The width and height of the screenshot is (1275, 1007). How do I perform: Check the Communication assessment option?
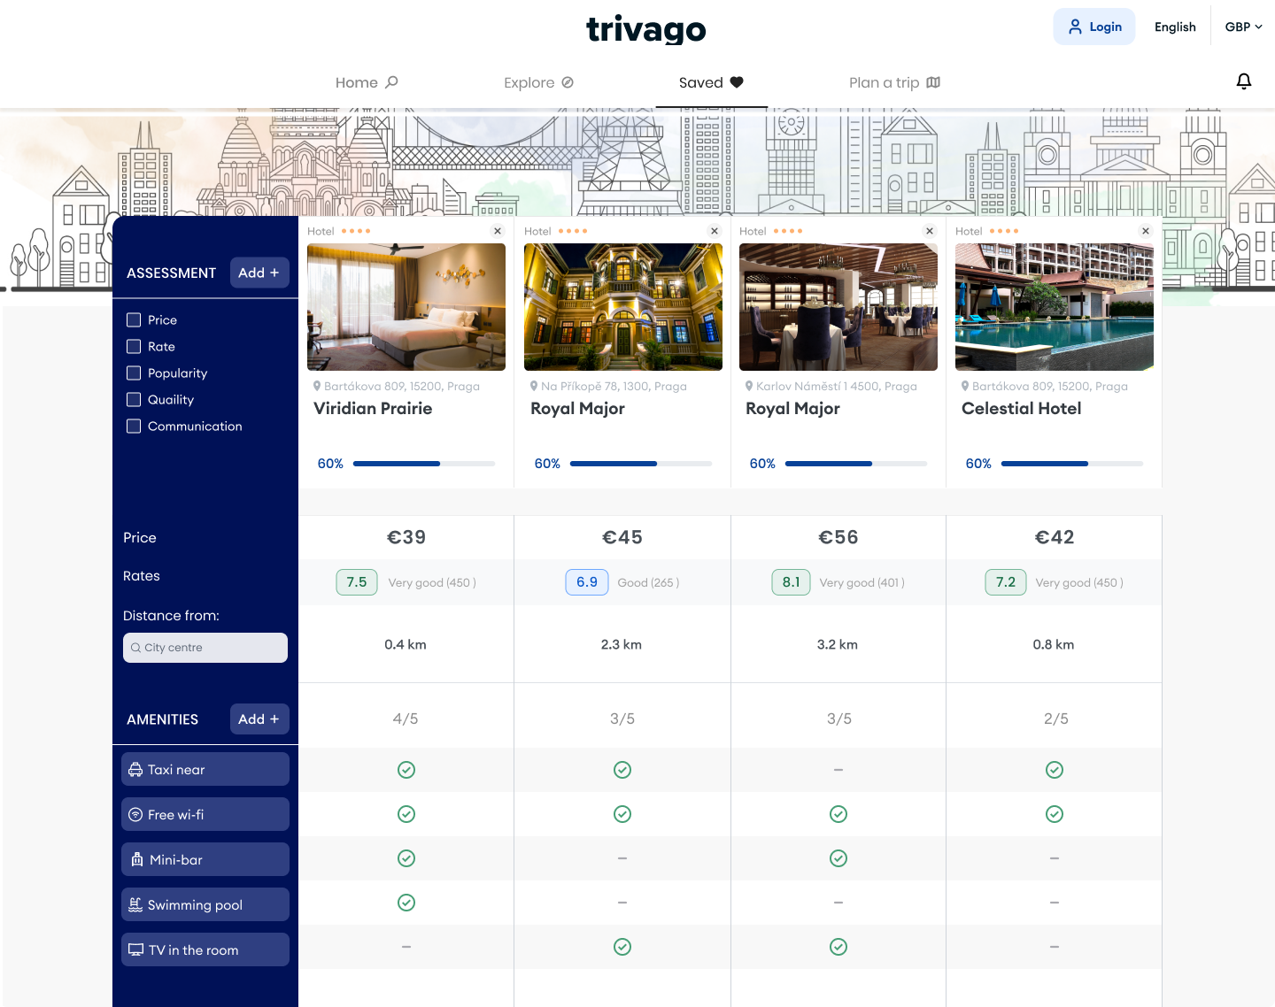[x=134, y=427]
